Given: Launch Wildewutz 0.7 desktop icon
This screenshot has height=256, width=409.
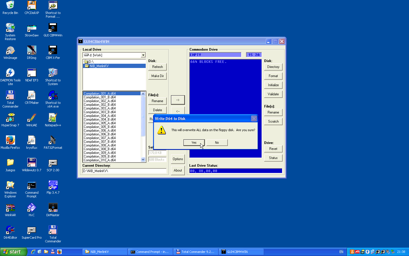Looking at the screenshot, I should 32,165.
